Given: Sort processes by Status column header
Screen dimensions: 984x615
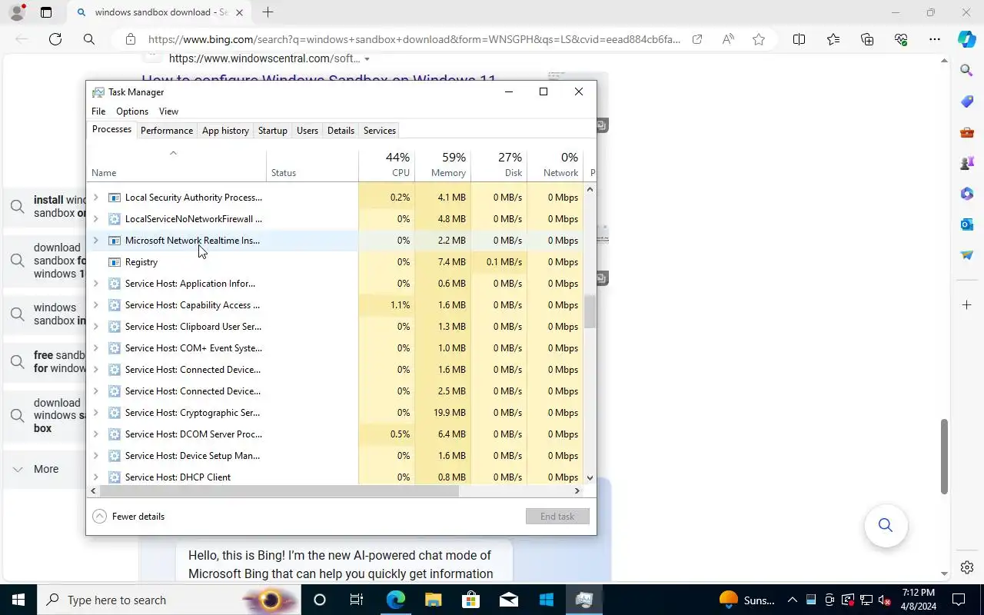Looking at the screenshot, I should pos(313,165).
